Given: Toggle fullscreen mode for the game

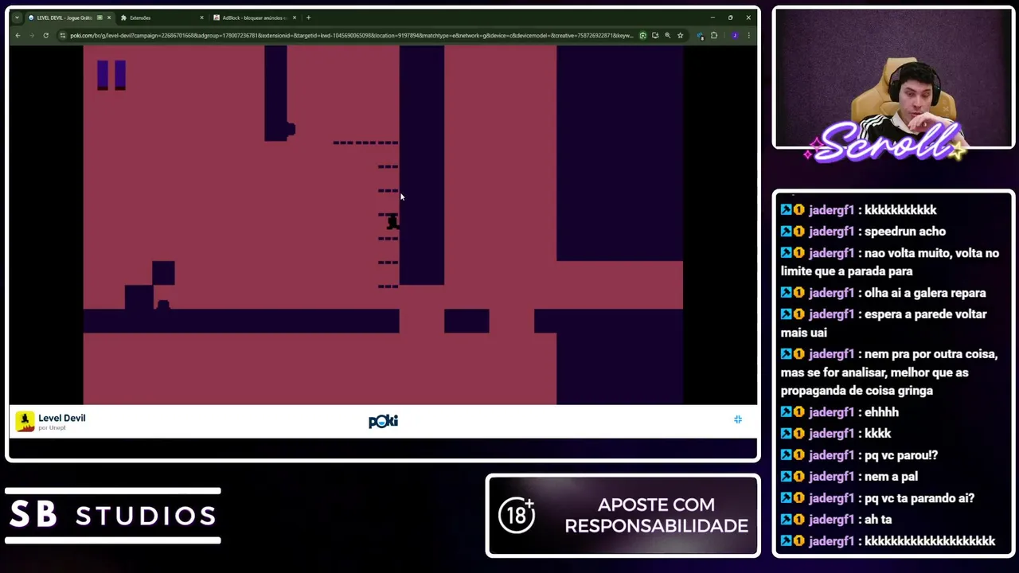Looking at the screenshot, I should click(738, 419).
